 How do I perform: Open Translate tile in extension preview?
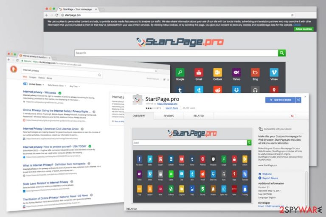(244, 174)
